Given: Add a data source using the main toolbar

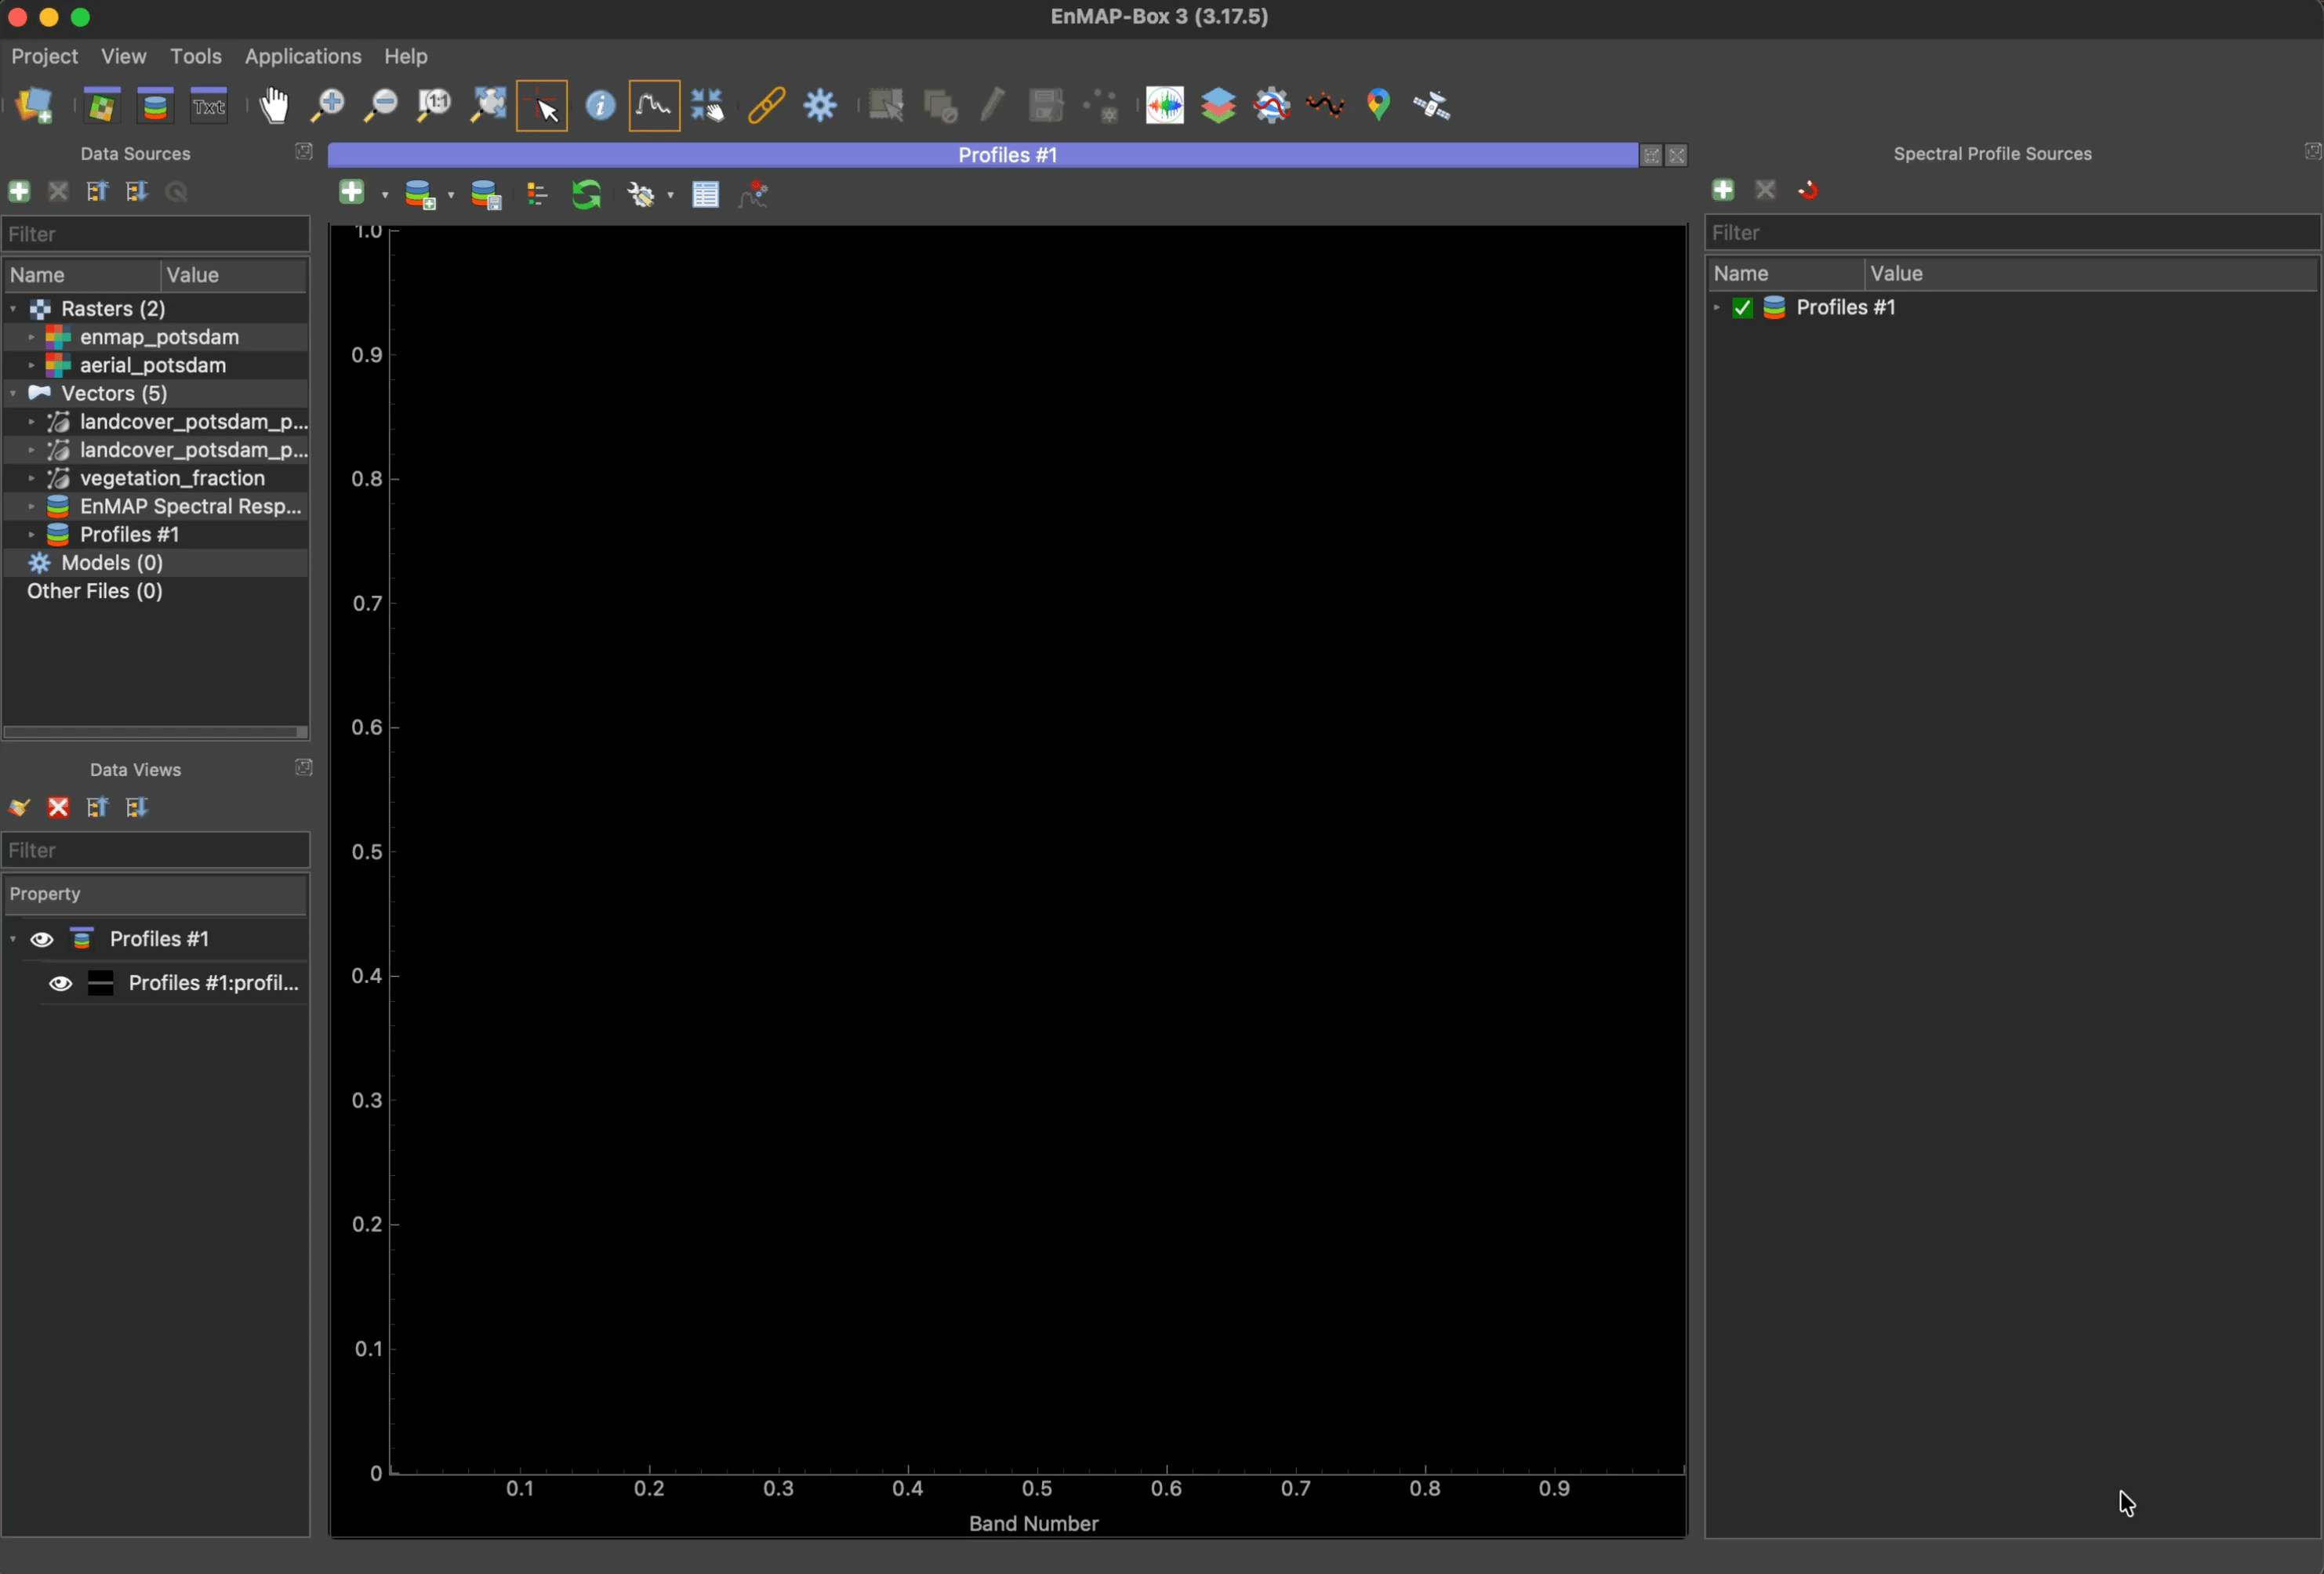Looking at the screenshot, I should coord(35,105).
